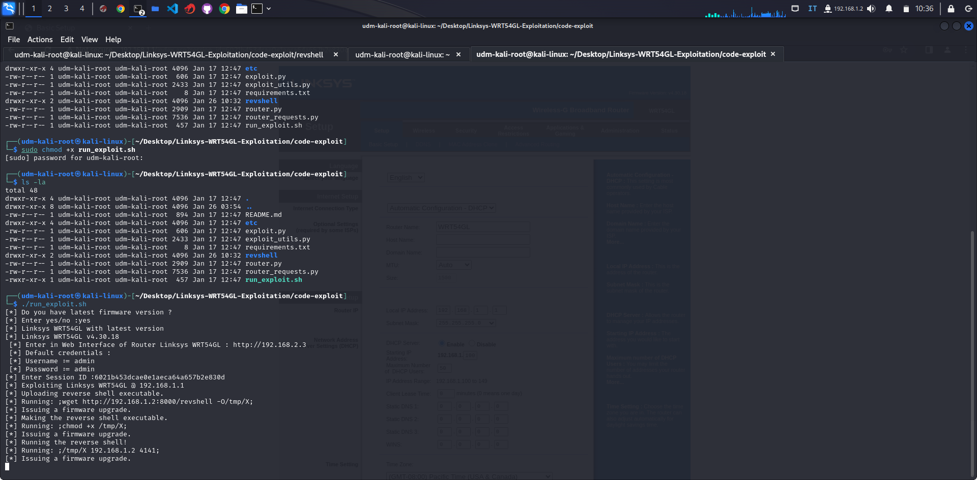This screenshot has height=480, width=977.
Task: Open the Chrome icon left of the active terminal
Action: (121, 9)
